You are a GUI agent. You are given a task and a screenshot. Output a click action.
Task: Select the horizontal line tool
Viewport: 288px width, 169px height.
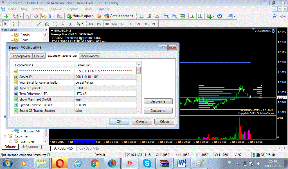[31, 24]
